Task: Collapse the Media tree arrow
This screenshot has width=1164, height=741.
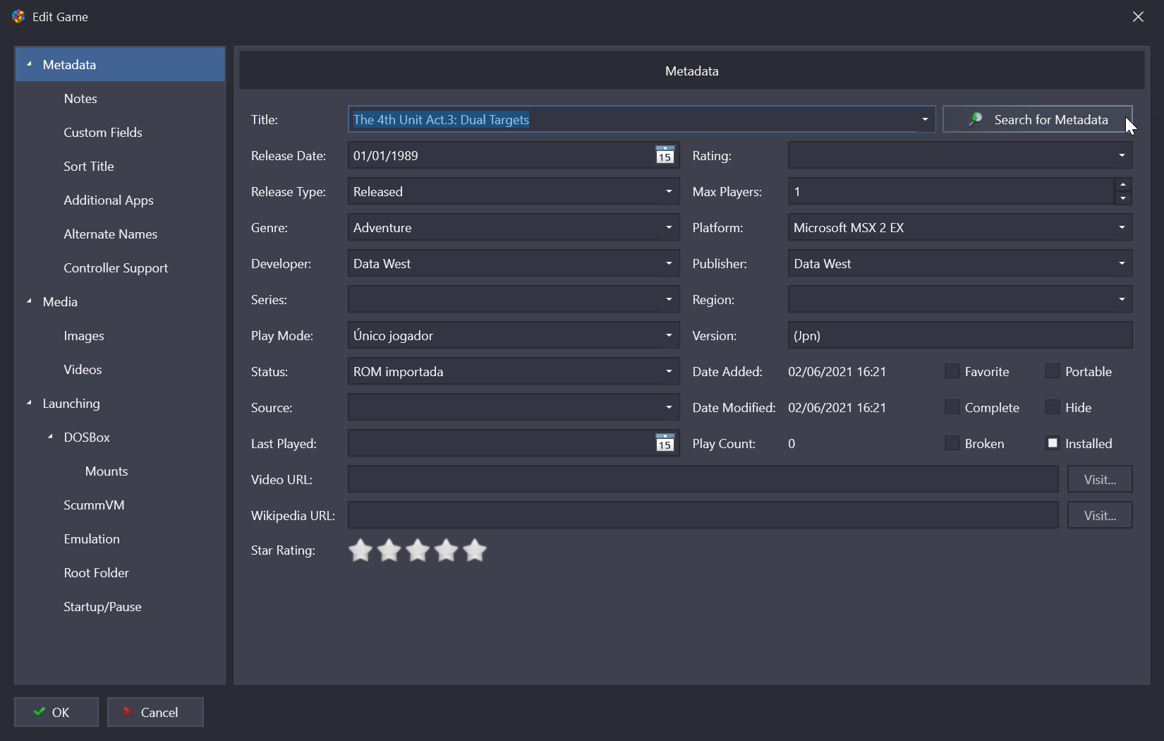Action: pyautogui.click(x=29, y=301)
